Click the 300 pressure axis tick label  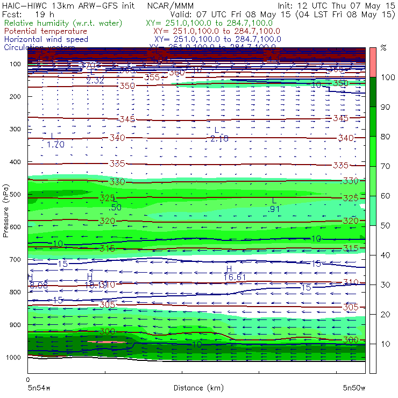click(15, 129)
